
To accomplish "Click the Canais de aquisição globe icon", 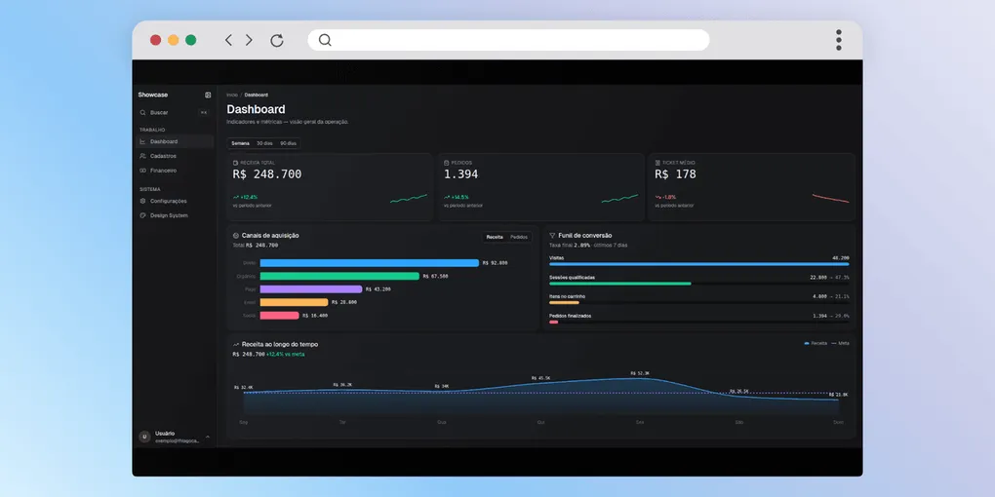I will click(x=236, y=235).
